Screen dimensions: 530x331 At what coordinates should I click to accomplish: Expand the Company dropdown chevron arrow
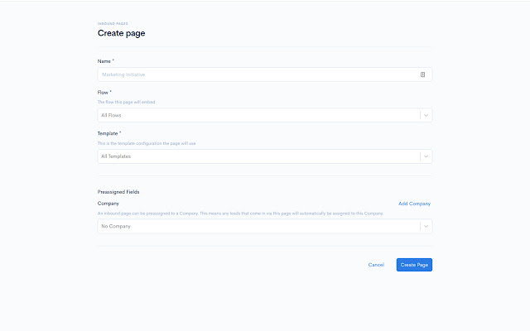(426, 226)
